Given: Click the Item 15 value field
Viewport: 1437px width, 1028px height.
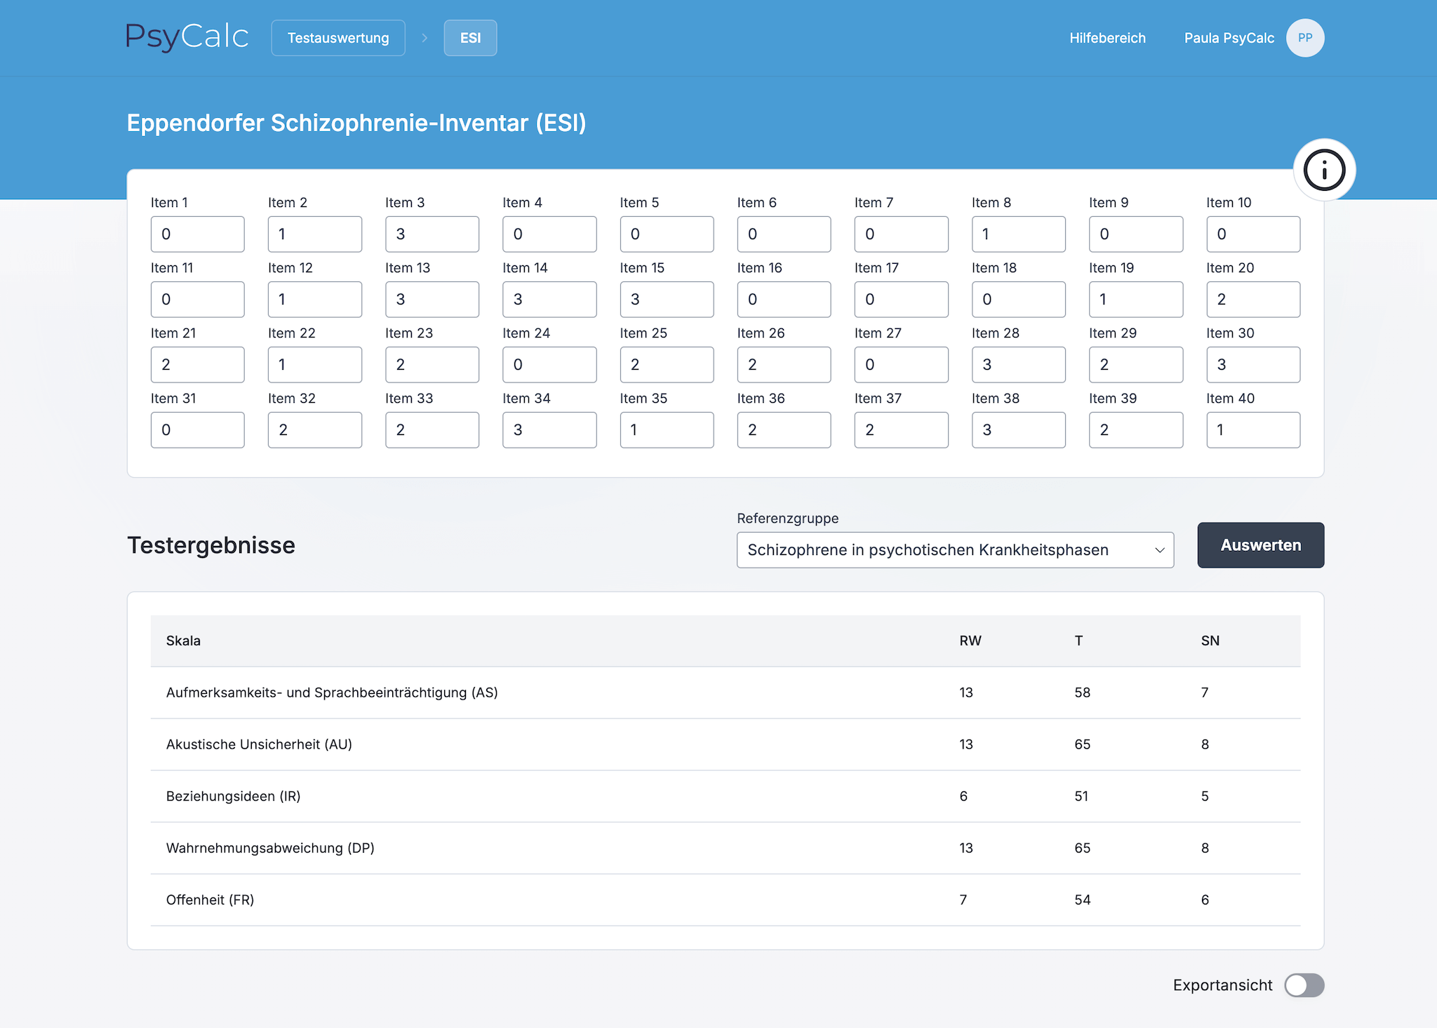Looking at the screenshot, I should pos(666,300).
